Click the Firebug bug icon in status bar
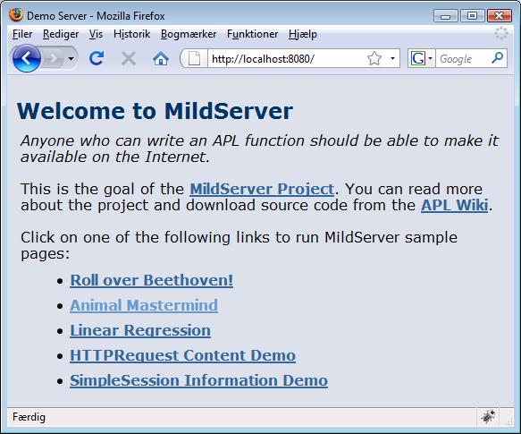Image resolution: width=521 pixels, height=434 pixels. coord(488,417)
